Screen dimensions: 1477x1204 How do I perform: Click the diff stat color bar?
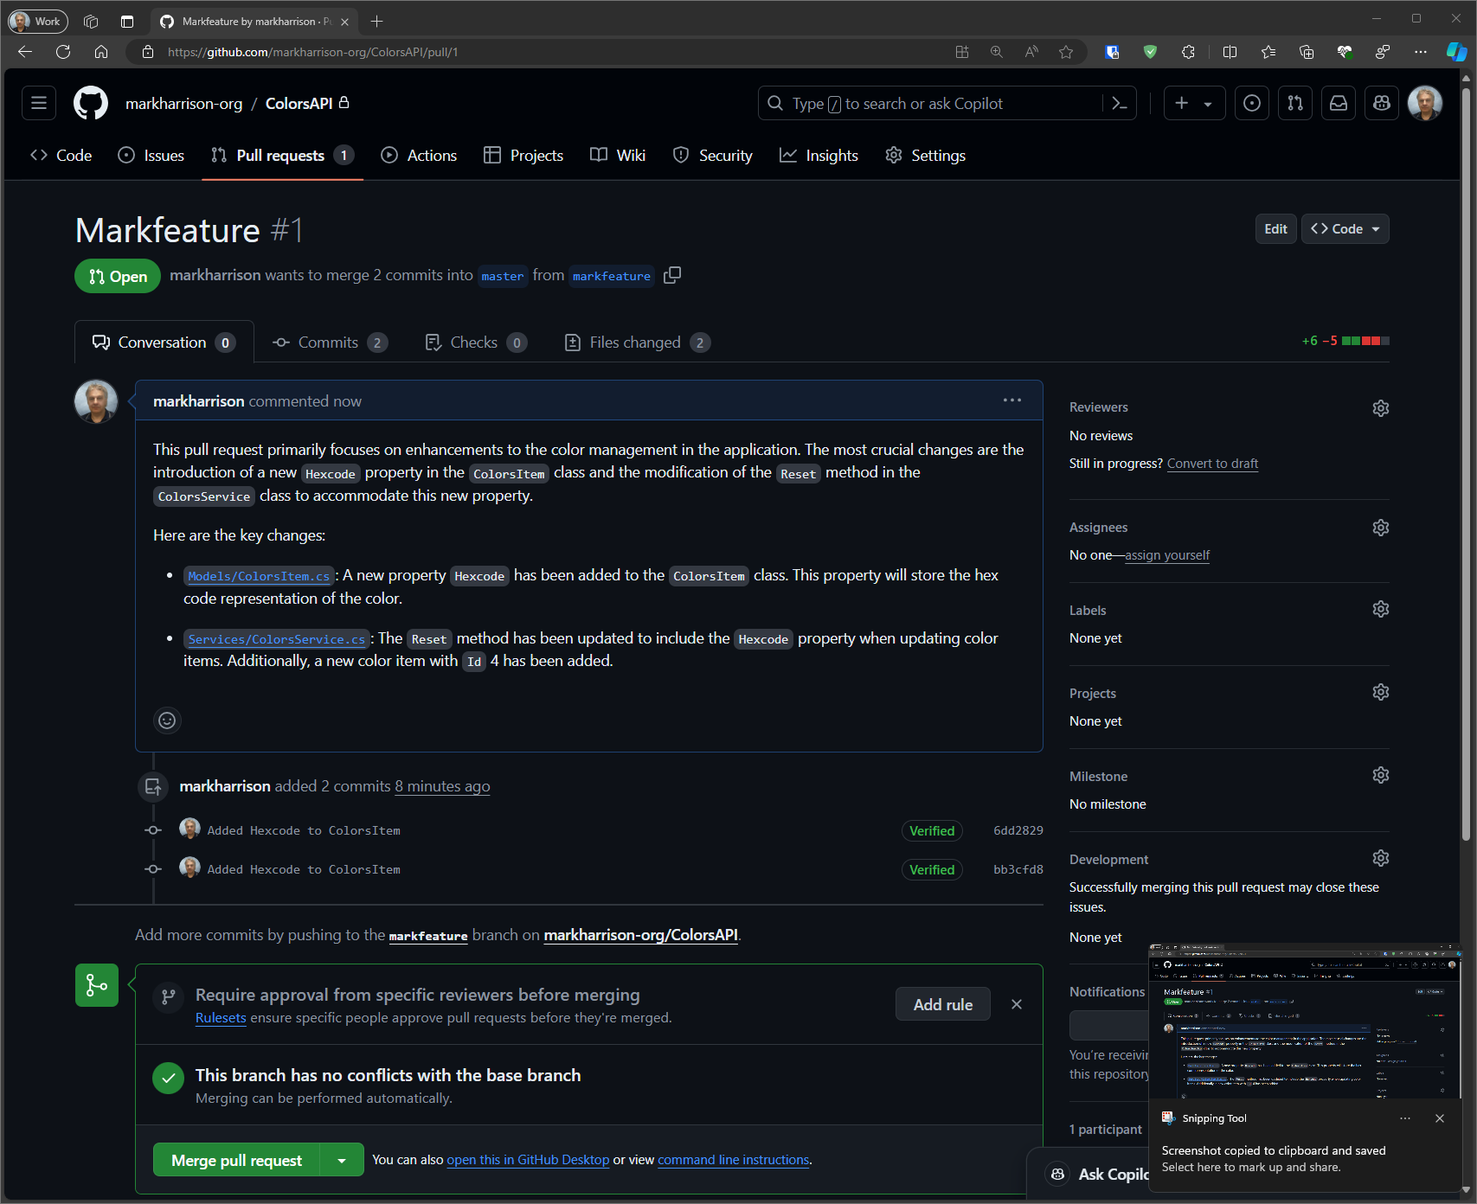pyautogui.click(x=1365, y=341)
